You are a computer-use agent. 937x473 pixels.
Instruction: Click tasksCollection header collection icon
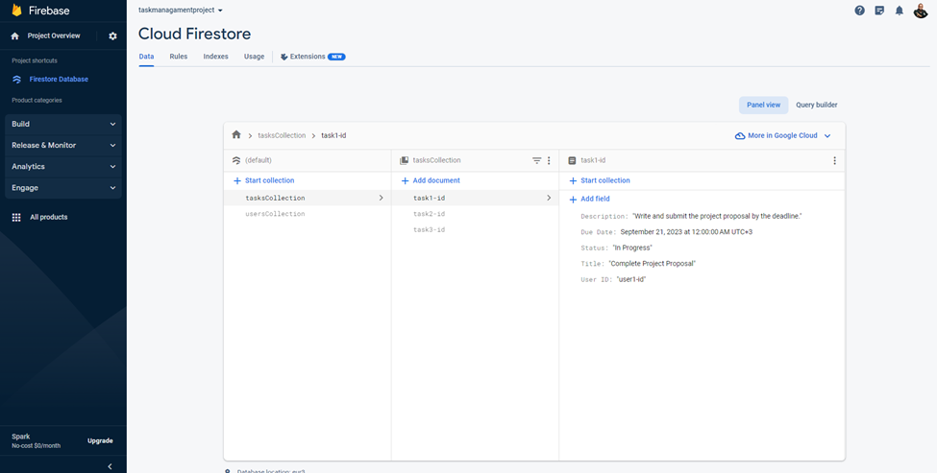[404, 160]
